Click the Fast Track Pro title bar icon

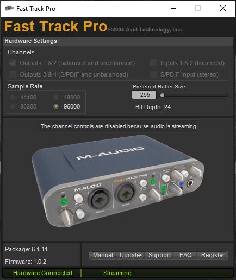pos(9,8)
